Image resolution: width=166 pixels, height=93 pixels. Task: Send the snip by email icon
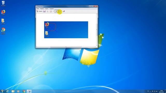(51, 11)
